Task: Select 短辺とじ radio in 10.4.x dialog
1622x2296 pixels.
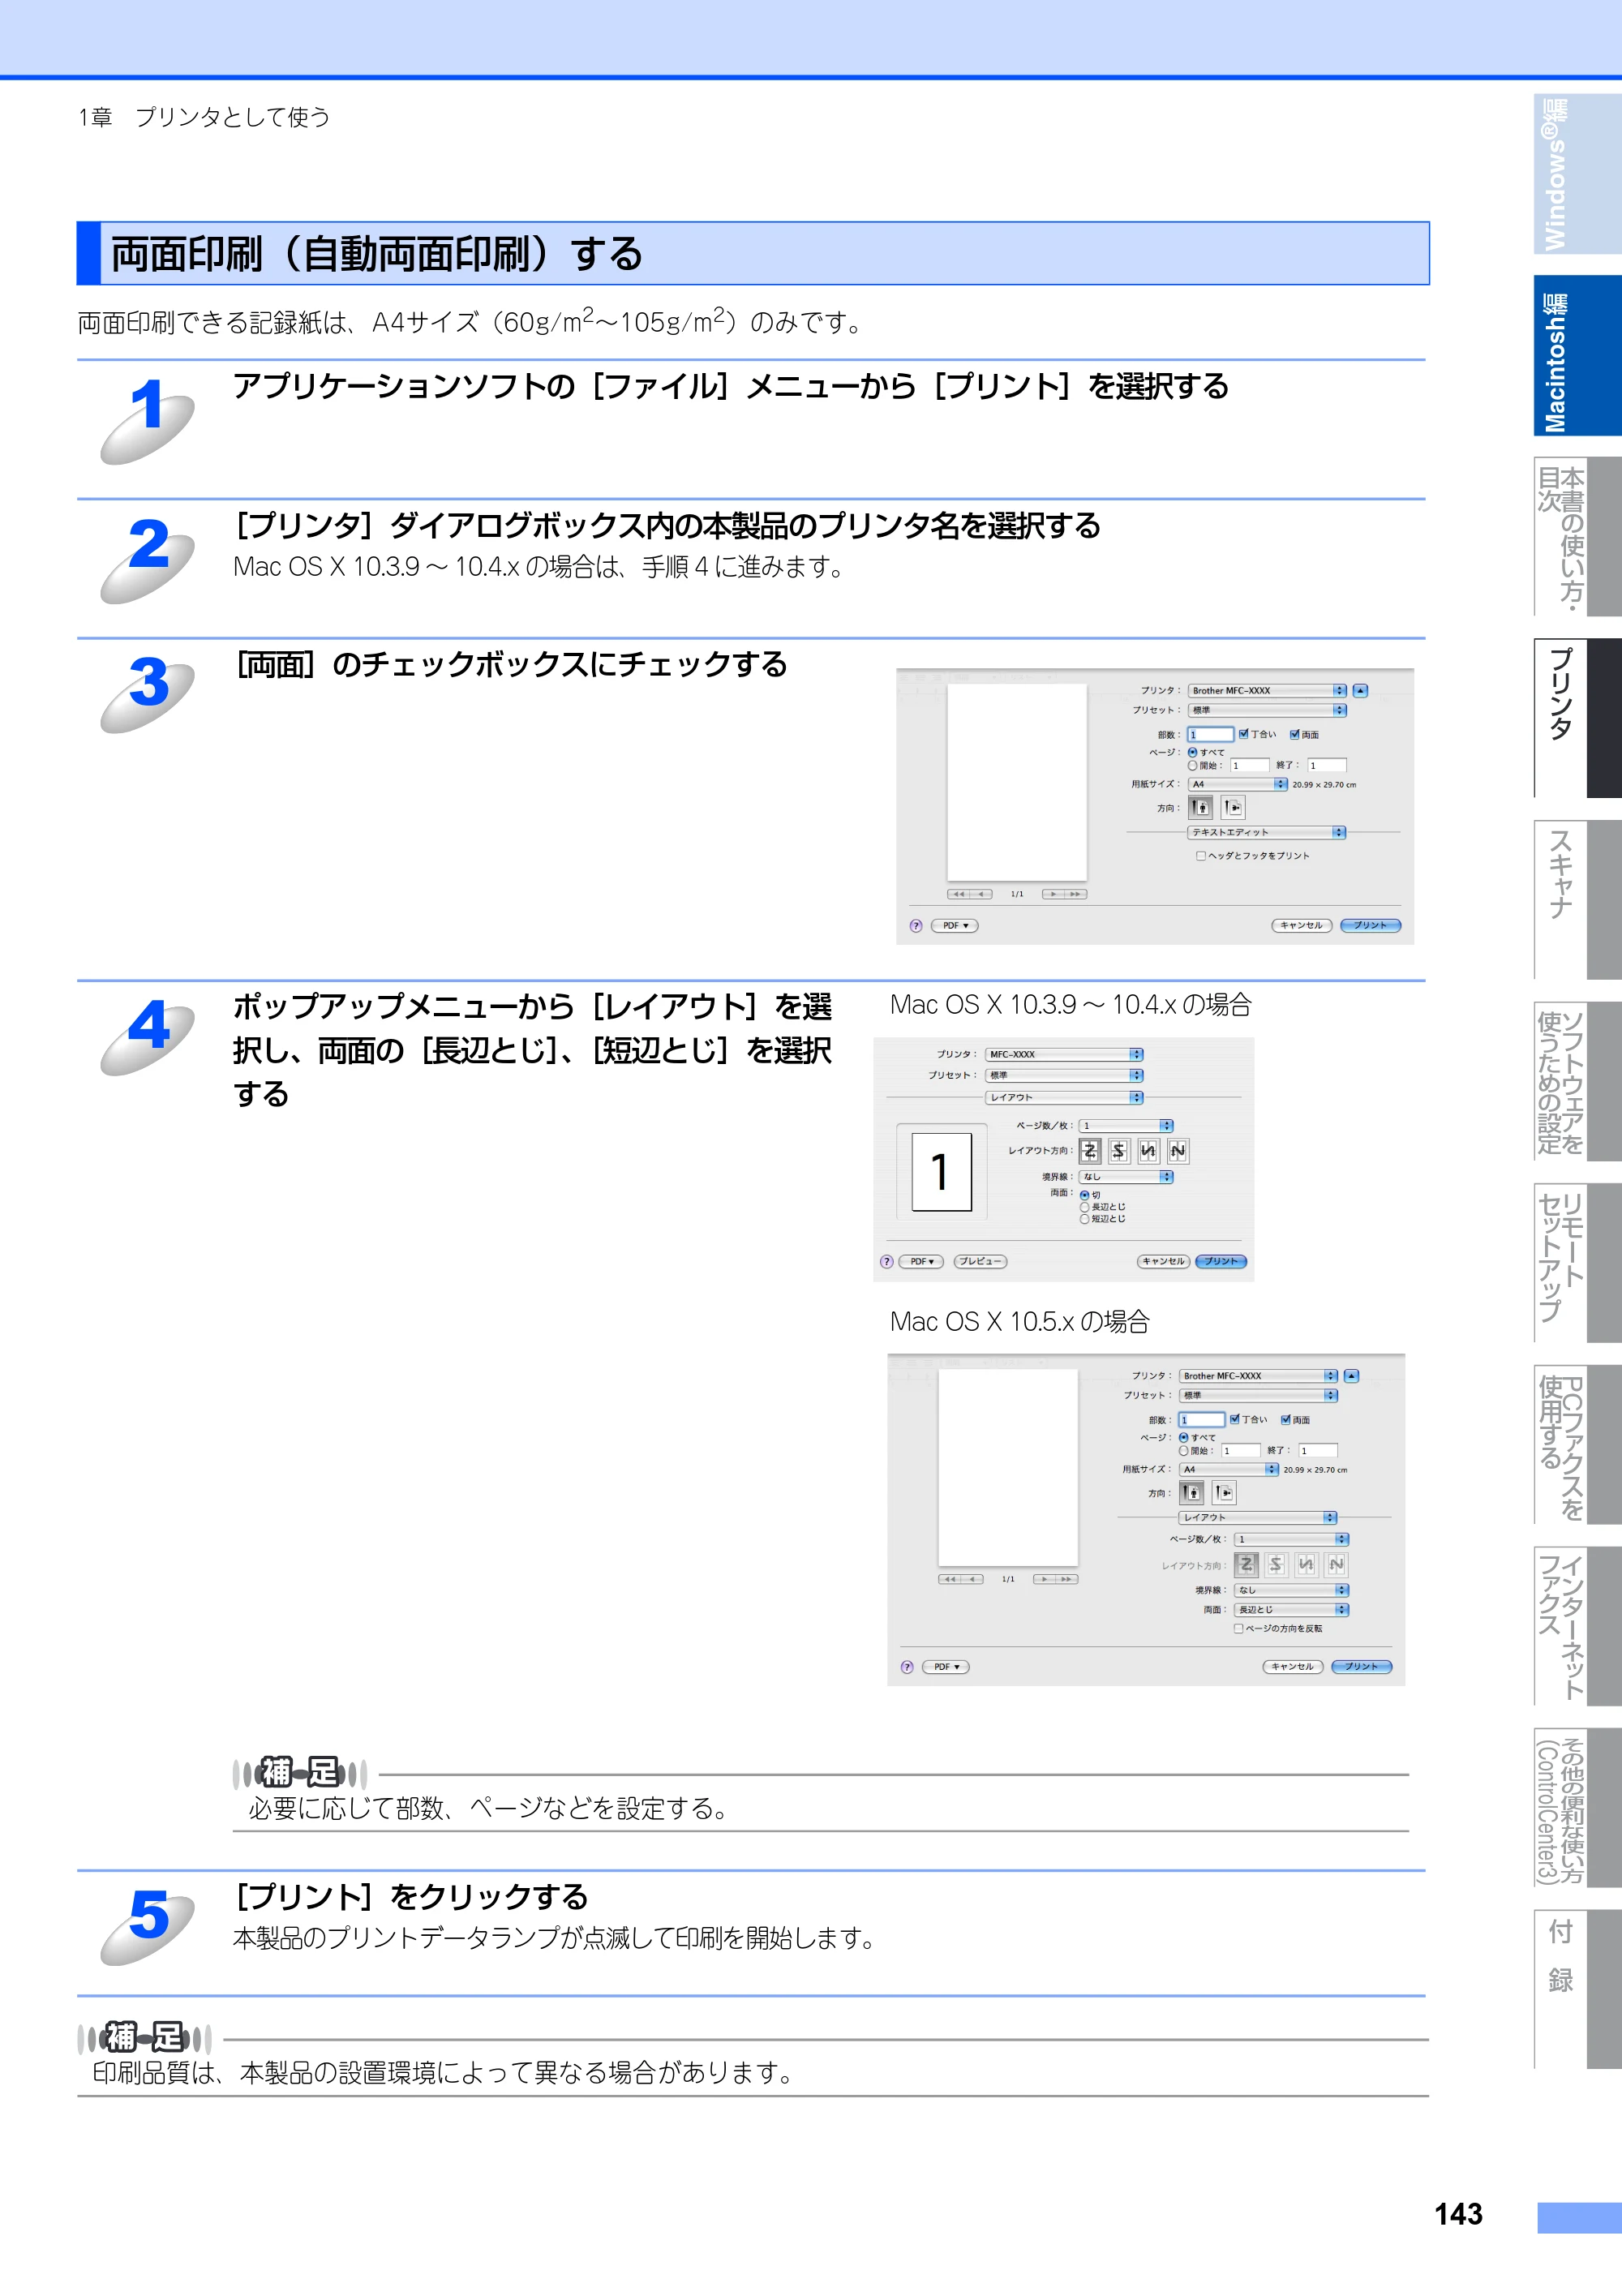Action: [1084, 1219]
